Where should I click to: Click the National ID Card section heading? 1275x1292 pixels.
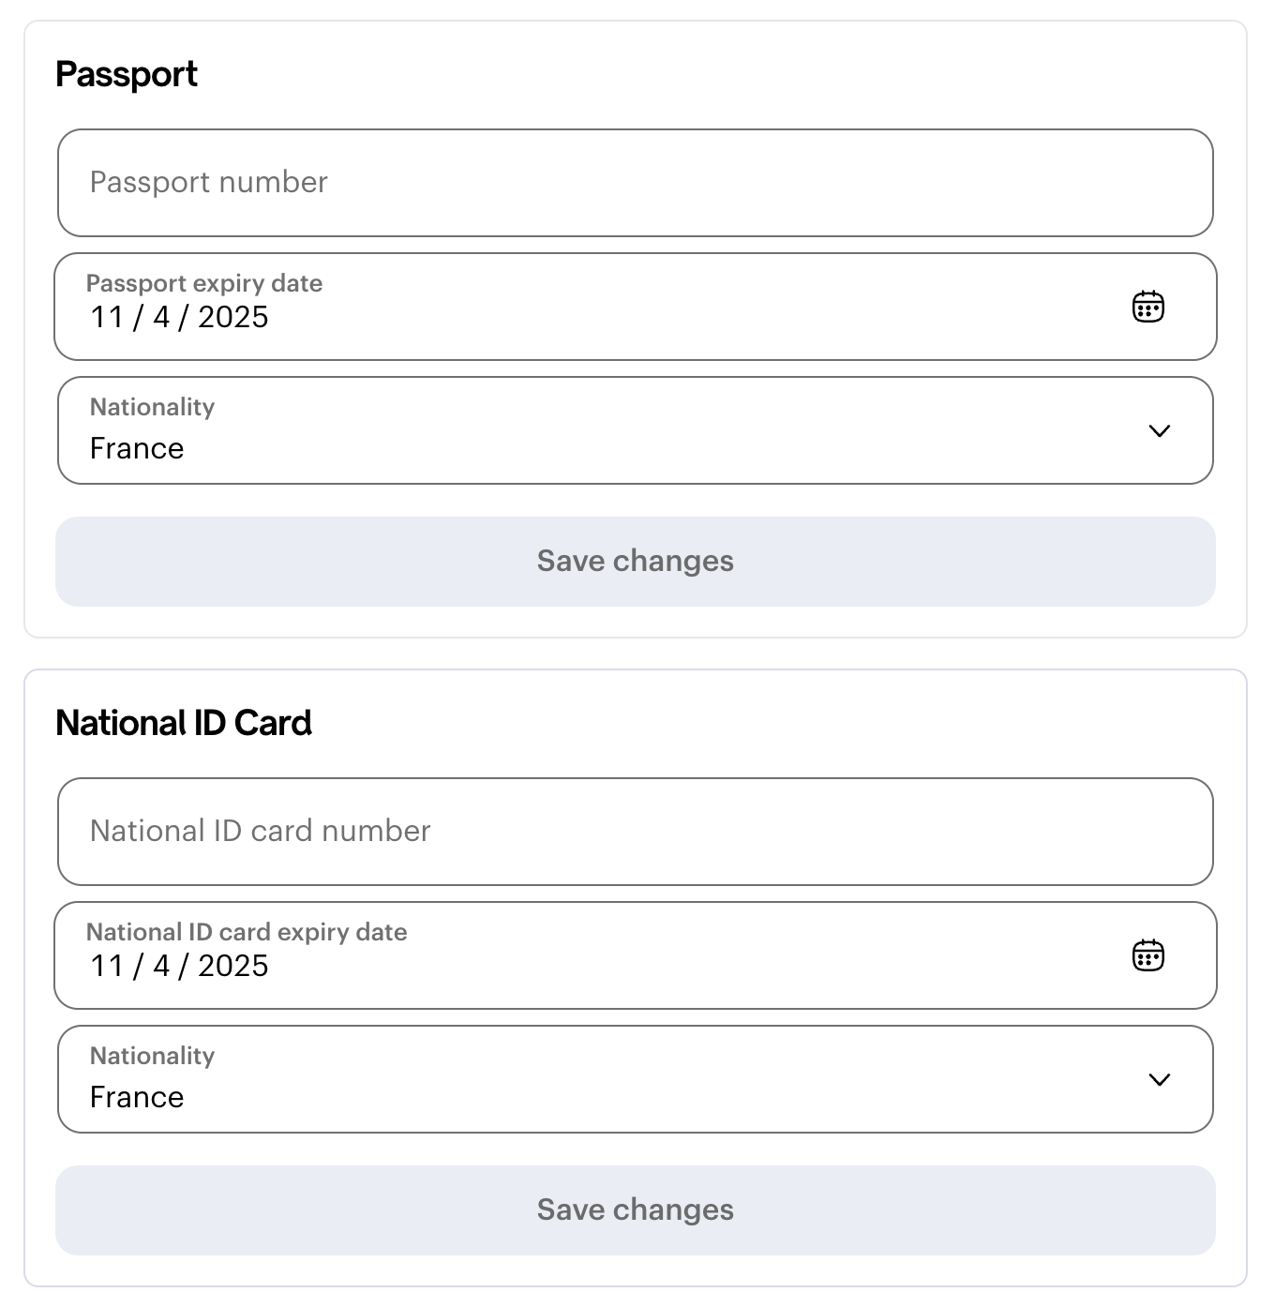184,723
